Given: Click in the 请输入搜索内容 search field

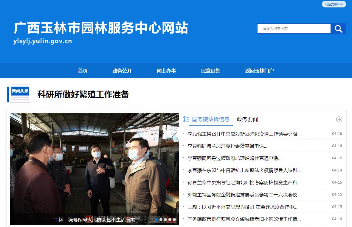Looking at the screenshot, I should [294, 29].
